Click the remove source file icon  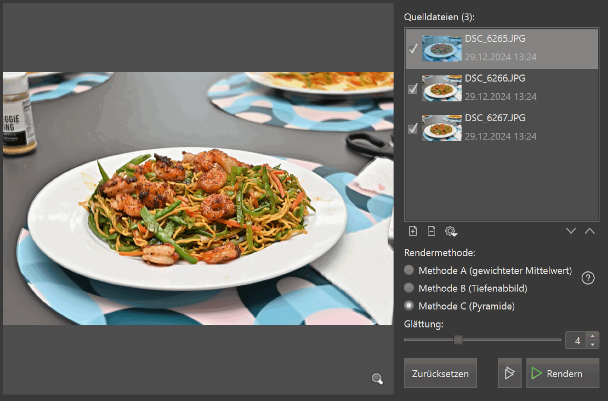click(x=431, y=231)
